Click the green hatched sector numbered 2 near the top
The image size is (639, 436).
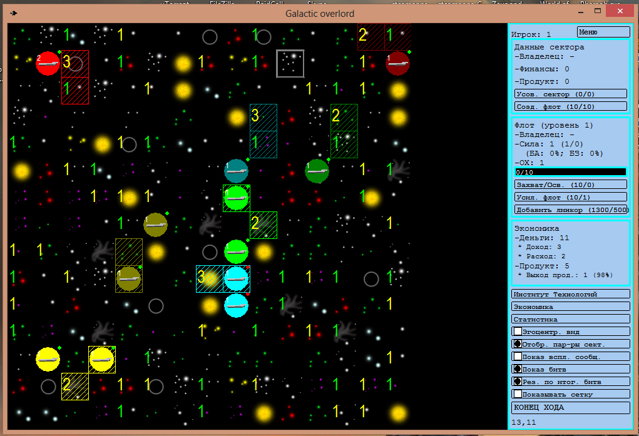[x=344, y=118]
